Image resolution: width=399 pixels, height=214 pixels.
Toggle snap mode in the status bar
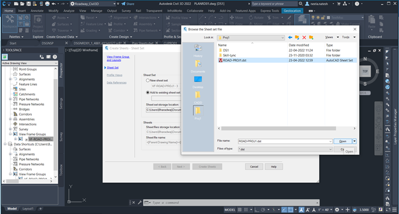pyautogui.click(x=246, y=209)
